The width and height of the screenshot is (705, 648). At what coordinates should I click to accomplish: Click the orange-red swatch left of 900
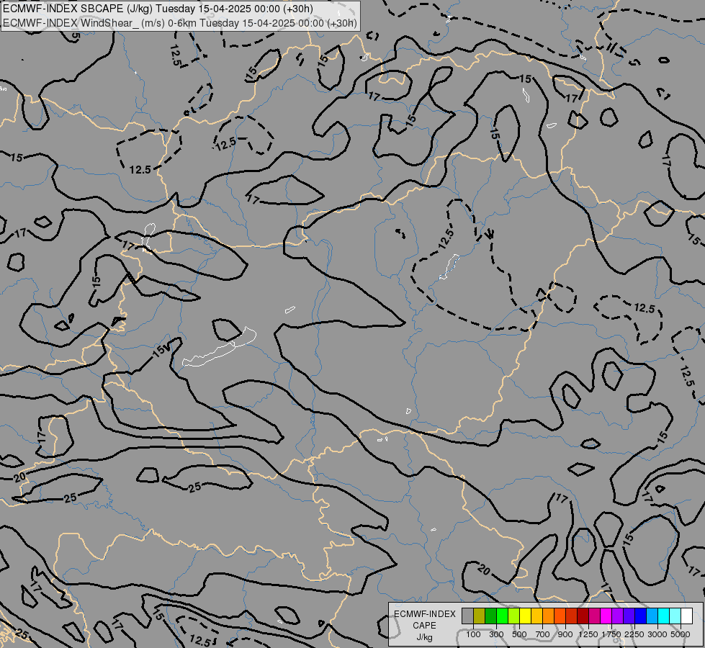(560, 616)
